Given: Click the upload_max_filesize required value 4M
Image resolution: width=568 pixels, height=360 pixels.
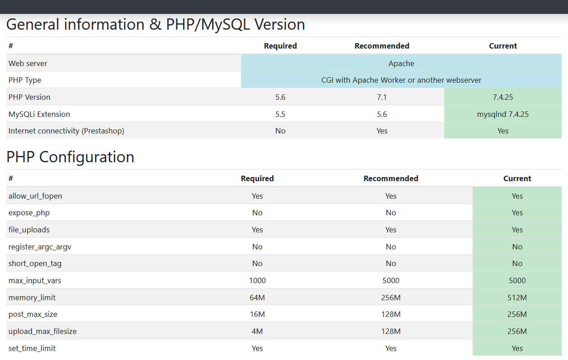Looking at the screenshot, I should click(257, 331).
